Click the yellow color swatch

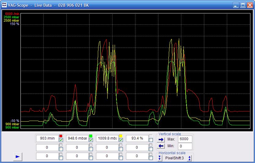coord(121,136)
